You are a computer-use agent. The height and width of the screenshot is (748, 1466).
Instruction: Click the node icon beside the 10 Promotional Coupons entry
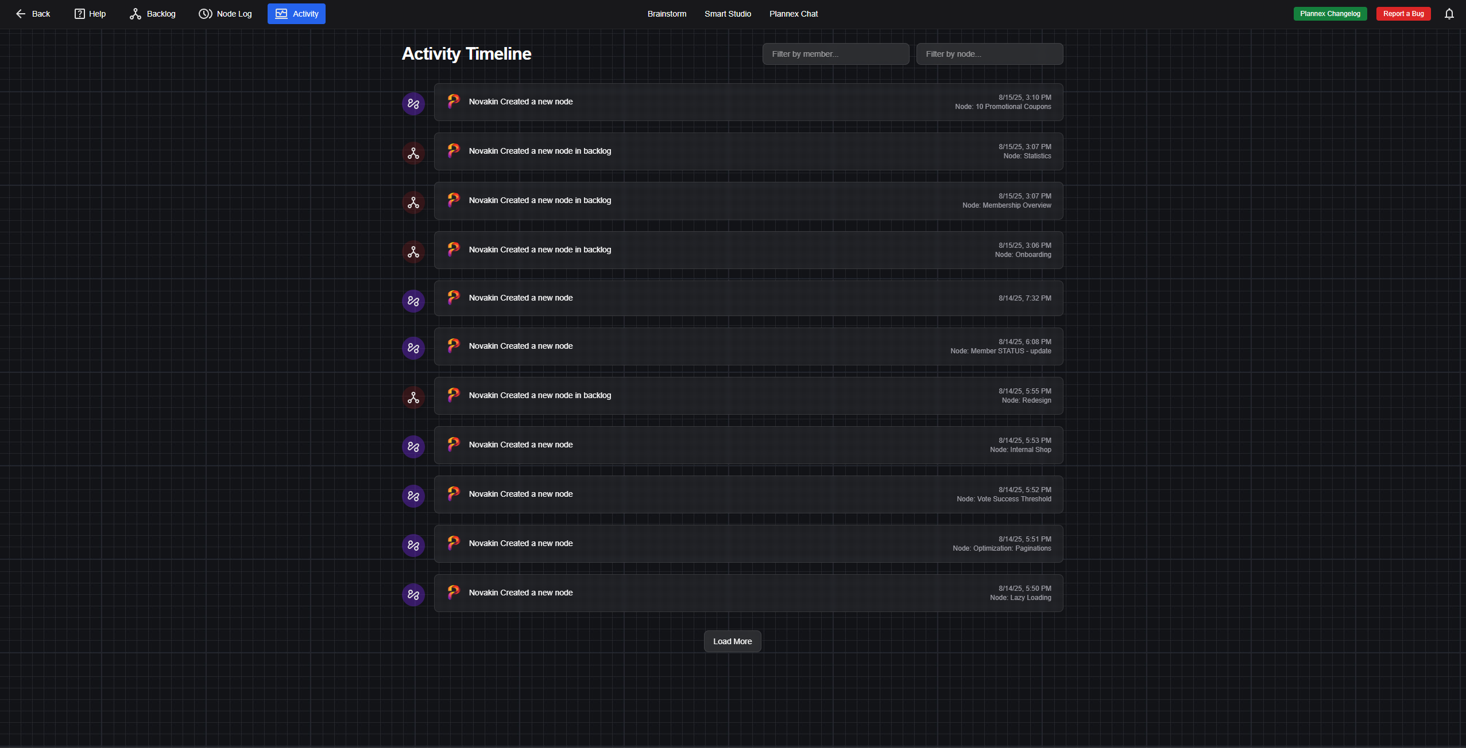click(x=413, y=104)
